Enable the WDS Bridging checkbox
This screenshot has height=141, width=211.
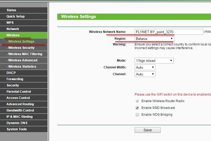(x=137, y=115)
